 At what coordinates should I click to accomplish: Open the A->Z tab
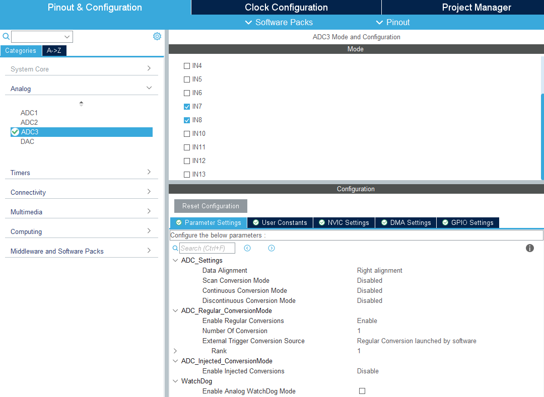click(54, 51)
